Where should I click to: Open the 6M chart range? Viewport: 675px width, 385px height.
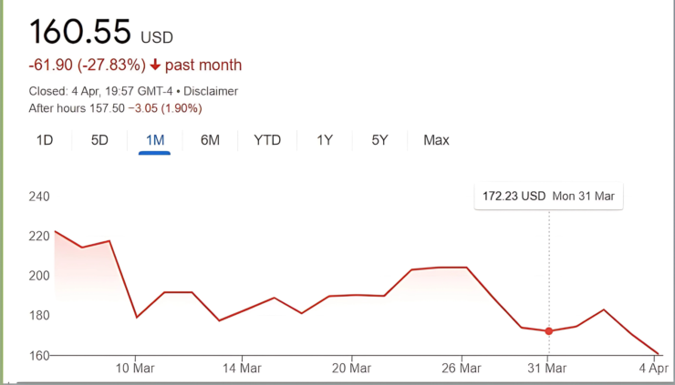point(210,140)
